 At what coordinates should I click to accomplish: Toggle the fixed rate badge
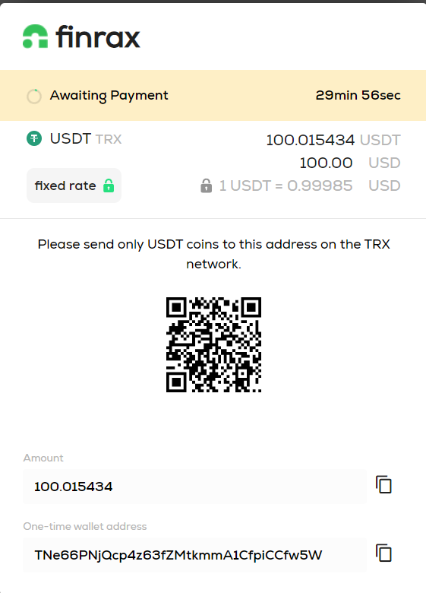click(x=74, y=186)
